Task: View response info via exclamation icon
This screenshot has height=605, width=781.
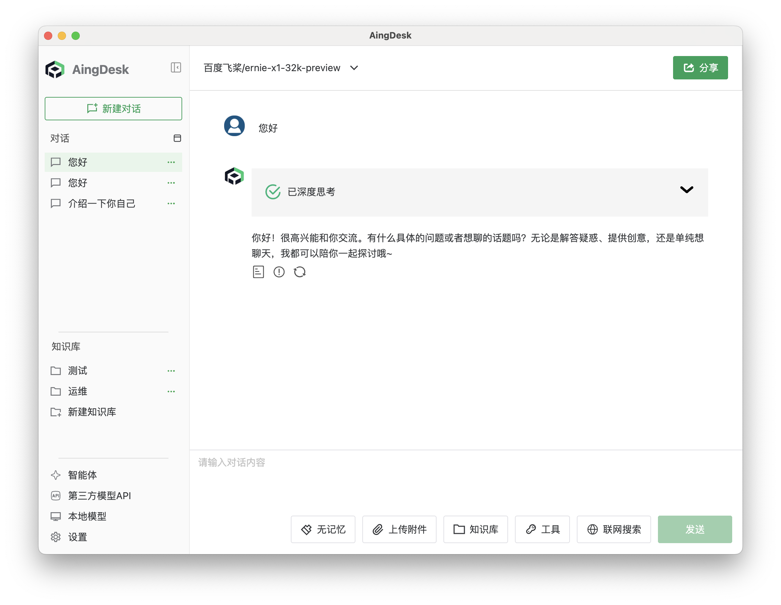Action: pos(279,272)
